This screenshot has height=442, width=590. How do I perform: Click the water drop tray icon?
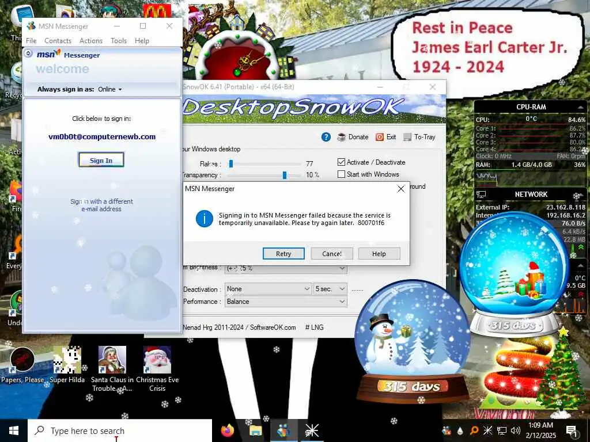[460, 430]
